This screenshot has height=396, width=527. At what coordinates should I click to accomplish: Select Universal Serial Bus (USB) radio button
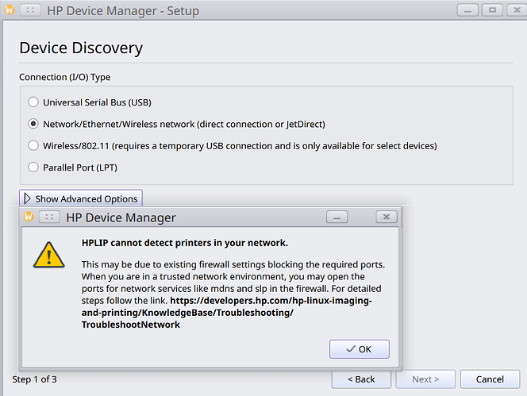pyautogui.click(x=33, y=102)
